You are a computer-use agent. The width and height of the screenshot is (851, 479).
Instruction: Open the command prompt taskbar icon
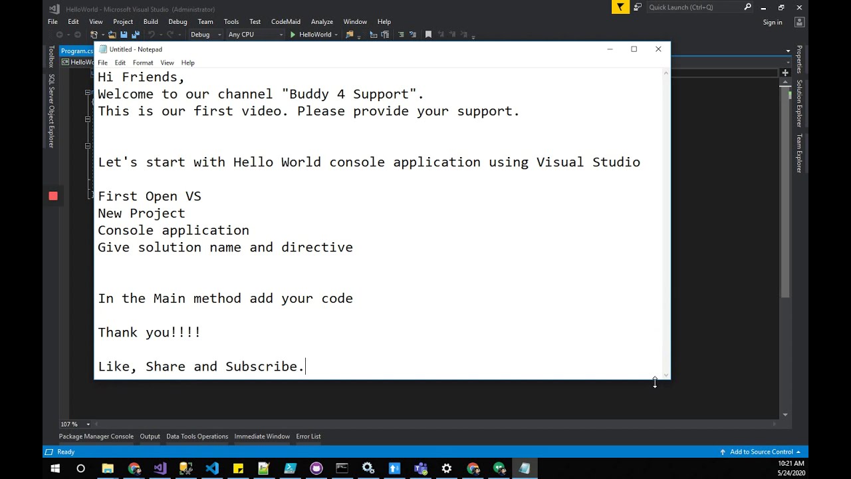pos(342,468)
